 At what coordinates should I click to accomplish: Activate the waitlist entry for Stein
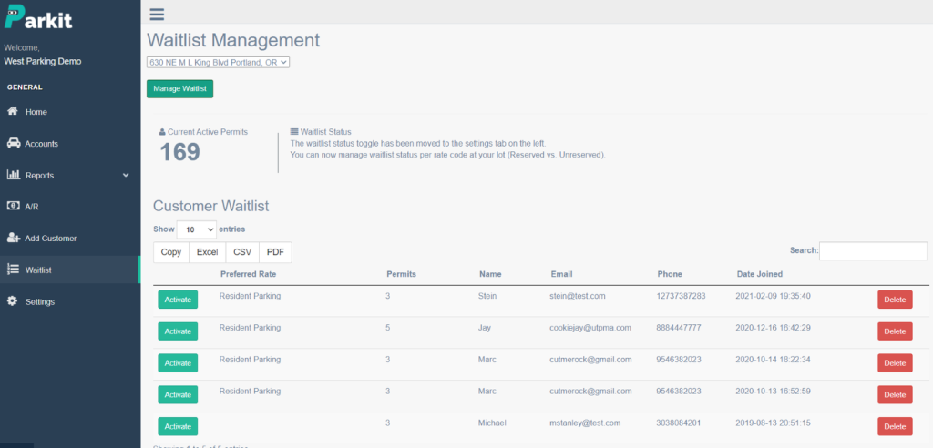pos(178,300)
